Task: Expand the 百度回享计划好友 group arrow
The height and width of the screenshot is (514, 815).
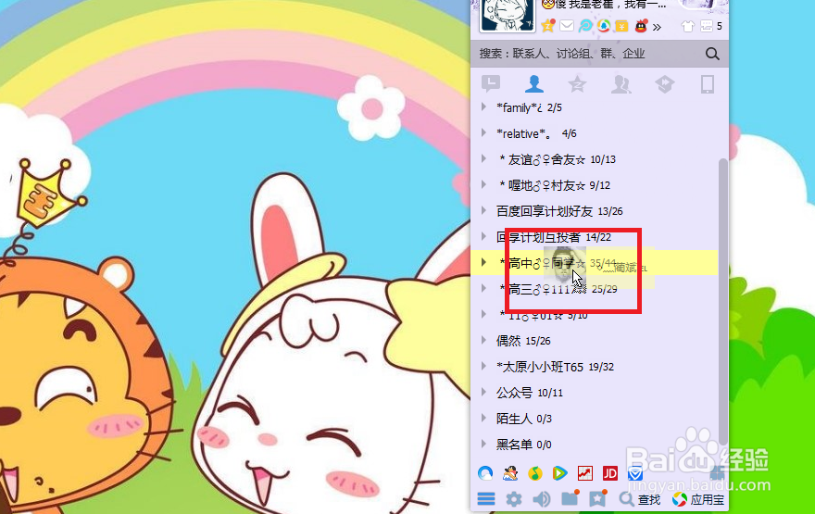Action: click(483, 210)
